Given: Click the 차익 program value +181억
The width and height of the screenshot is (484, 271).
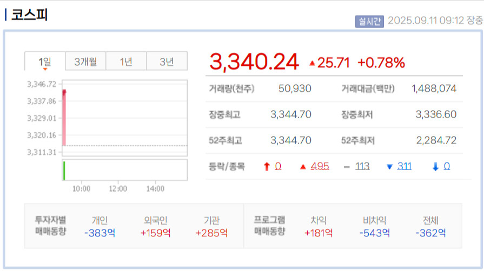Looking at the screenshot, I should click(319, 233).
